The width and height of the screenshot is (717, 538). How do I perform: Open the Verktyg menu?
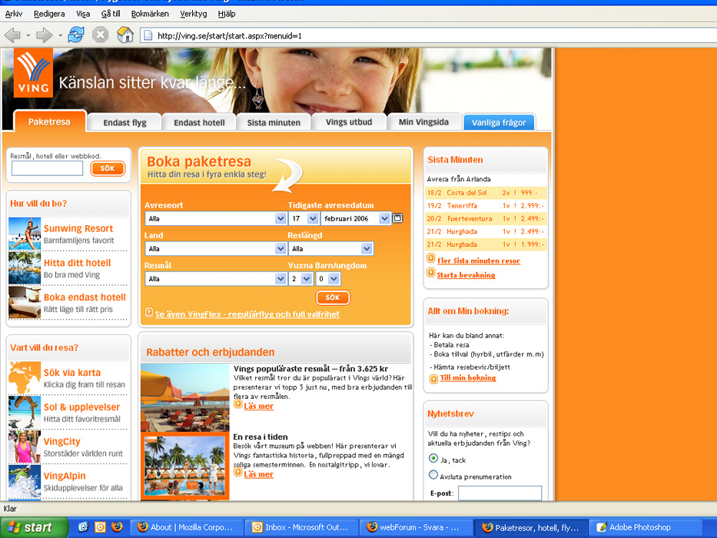[194, 14]
